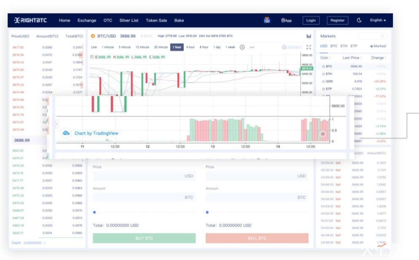Viewport: 419px width, 260px height.
Task: Select the 3501.00 bid order row
Action: click(29, 151)
